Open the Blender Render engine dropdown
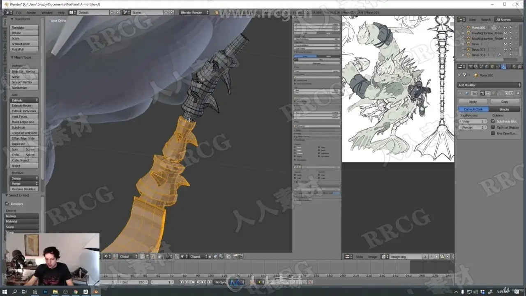Viewport: 526px width, 296px height. (x=195, y=12)
